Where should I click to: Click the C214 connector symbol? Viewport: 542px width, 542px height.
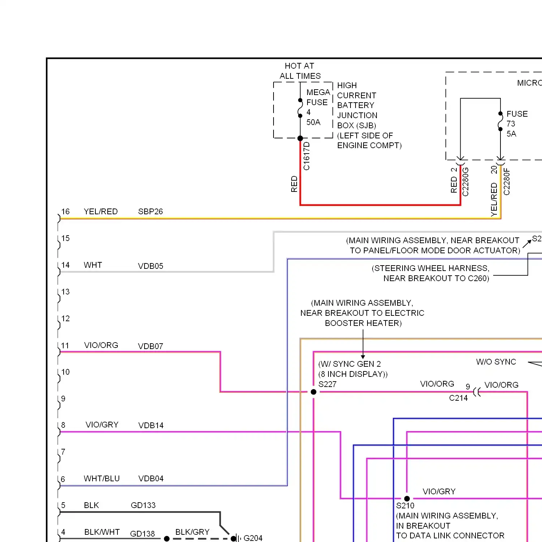477,392
